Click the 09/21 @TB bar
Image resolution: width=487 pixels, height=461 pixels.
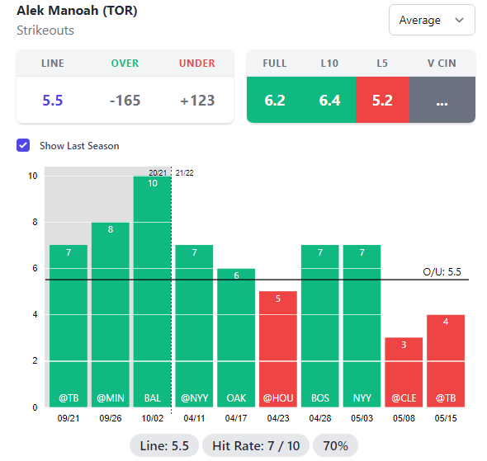point(69,326)
